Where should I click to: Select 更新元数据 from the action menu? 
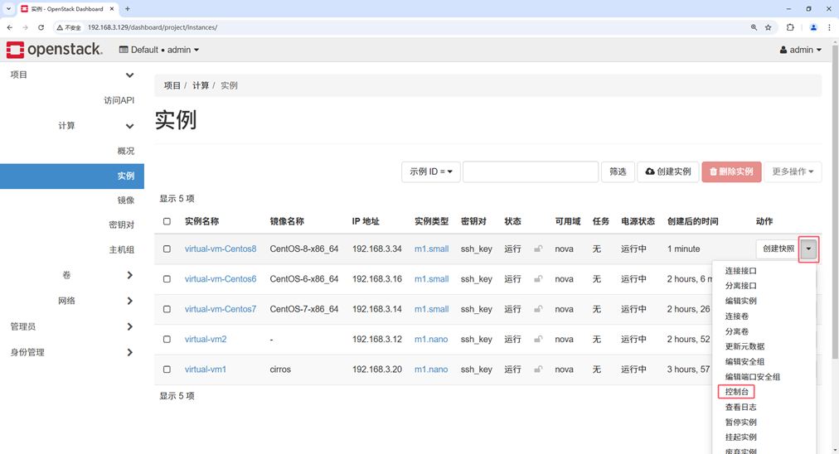pos(744,346)
